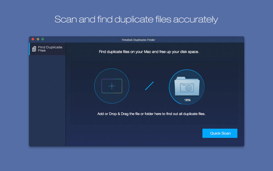Image resolution: width=273 pixels, height=171 pixels.
Task: Click the diagonal blue slash between the circles
Action: [x=149, y=86]
